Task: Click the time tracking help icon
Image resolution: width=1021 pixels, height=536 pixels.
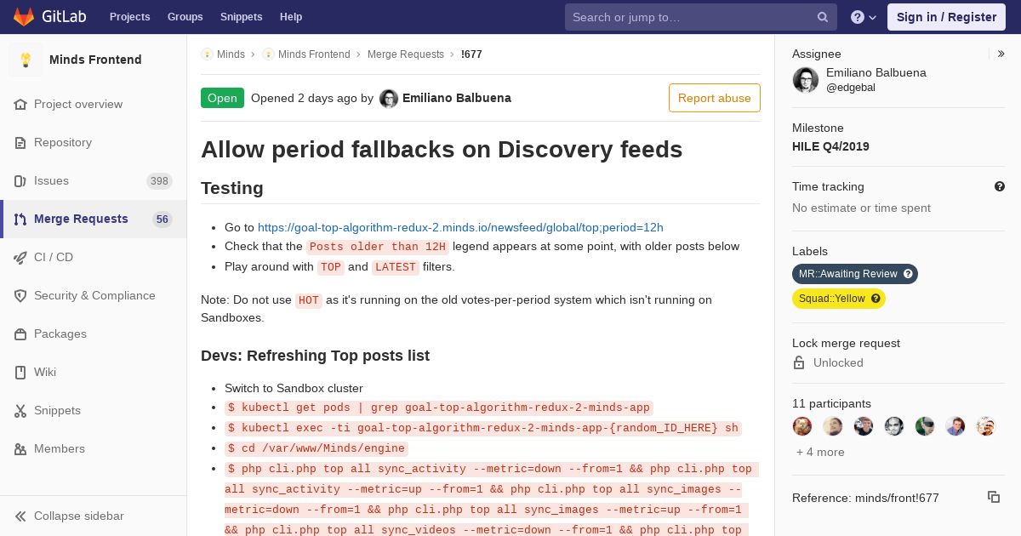Action: (999, 186)
